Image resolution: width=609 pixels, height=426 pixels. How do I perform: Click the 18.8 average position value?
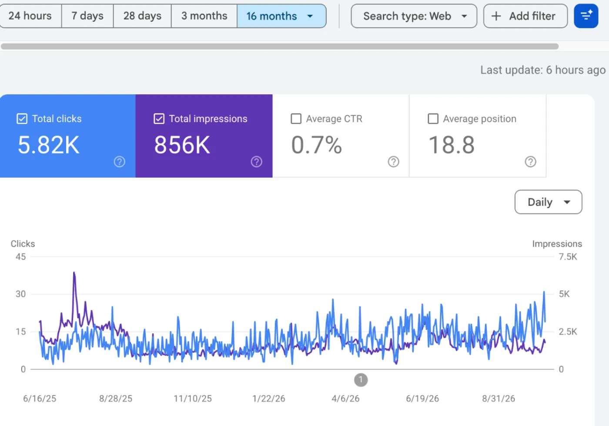click(452, 145)
